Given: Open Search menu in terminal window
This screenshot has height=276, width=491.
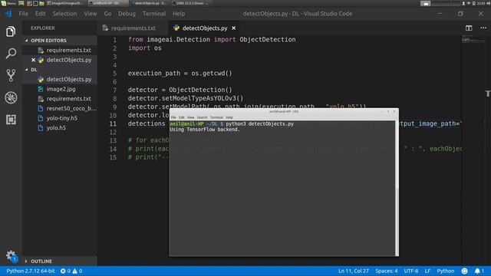Looking at the screenshot, I should (x=202, y=117).
